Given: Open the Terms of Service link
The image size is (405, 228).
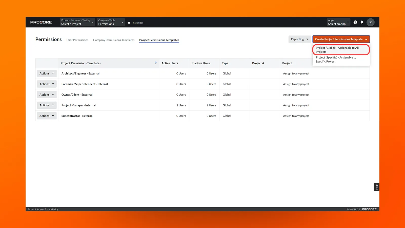Looking at the screenshot, I should coord(35,209).
